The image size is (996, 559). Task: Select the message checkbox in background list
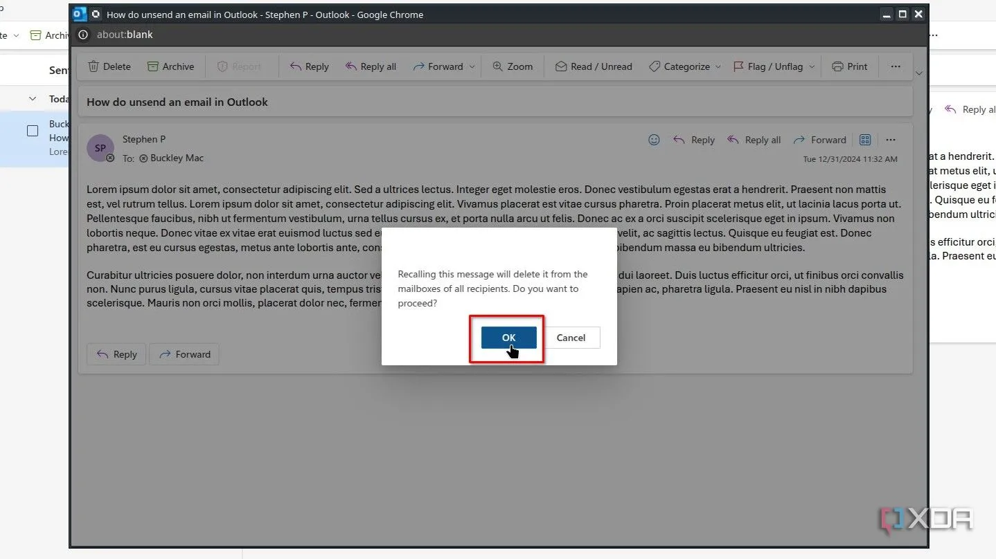tap(33, 131)
